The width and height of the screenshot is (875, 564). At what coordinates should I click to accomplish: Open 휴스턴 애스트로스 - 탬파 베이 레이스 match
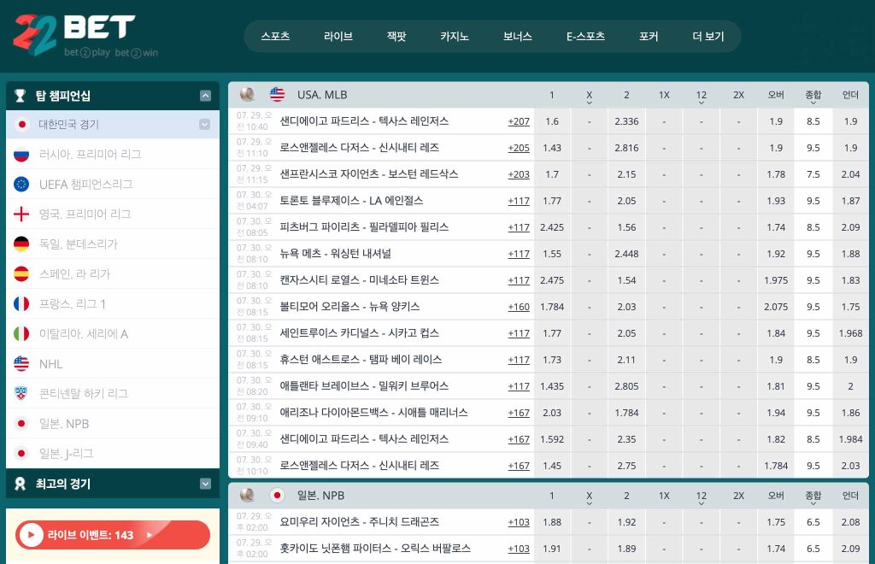[361, 360]
